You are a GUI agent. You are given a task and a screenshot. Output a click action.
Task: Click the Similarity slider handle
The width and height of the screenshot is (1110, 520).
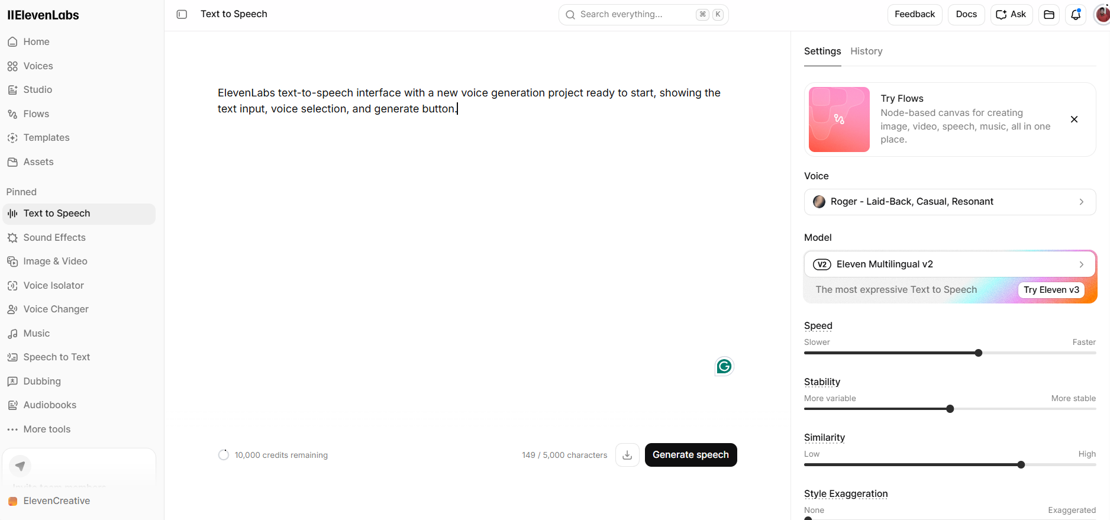point(1021,465)
